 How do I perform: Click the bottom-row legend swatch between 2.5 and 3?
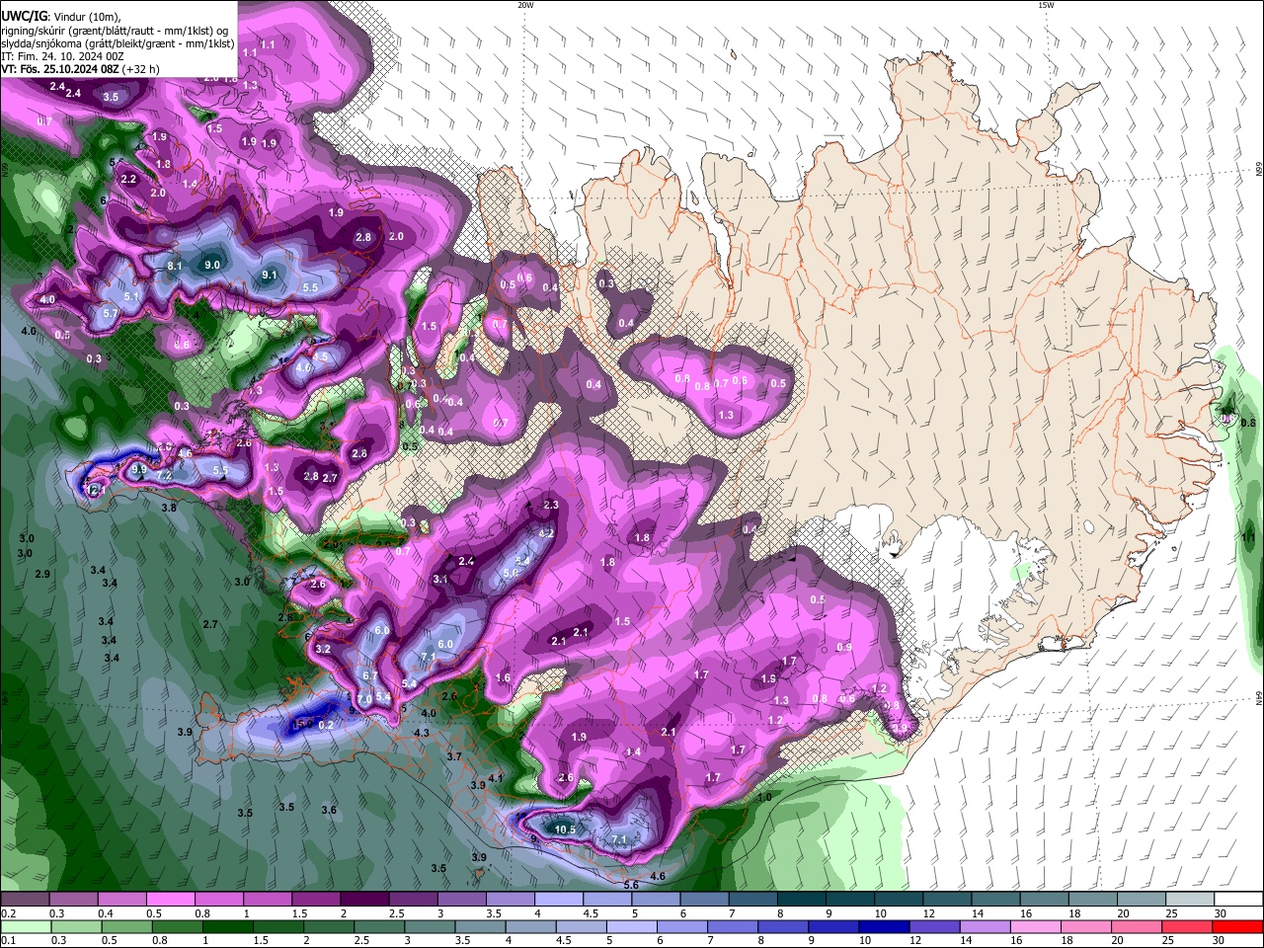tap(378, 926)
